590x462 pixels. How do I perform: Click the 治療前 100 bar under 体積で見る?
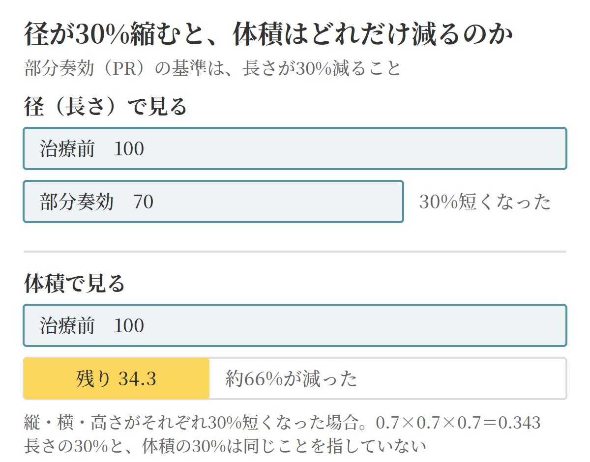click(295, 325)
